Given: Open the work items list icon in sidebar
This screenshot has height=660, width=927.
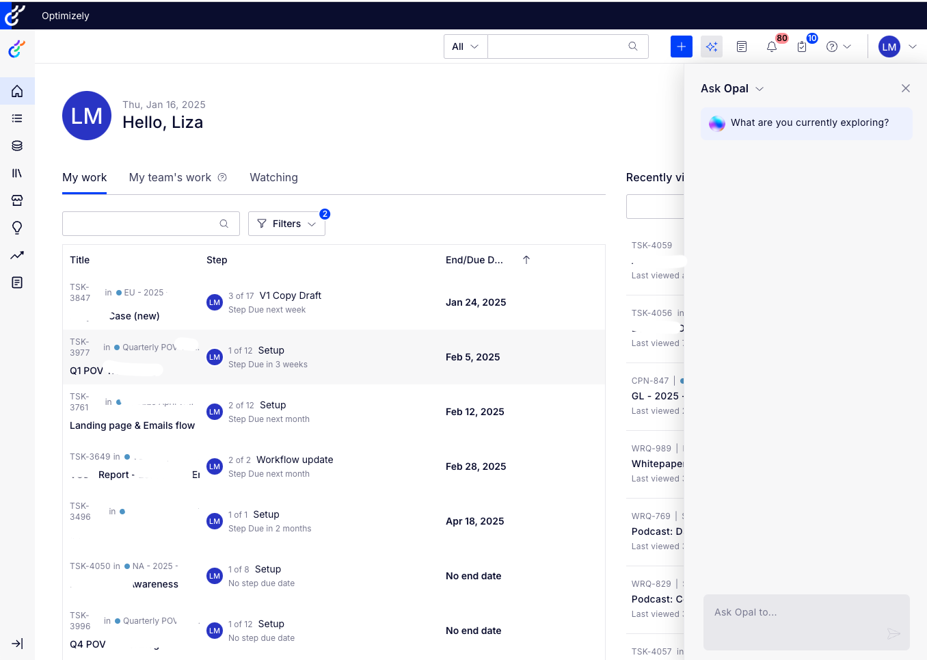Looking at the screenshot, I should pyautogui.click(x=17, y=118).
